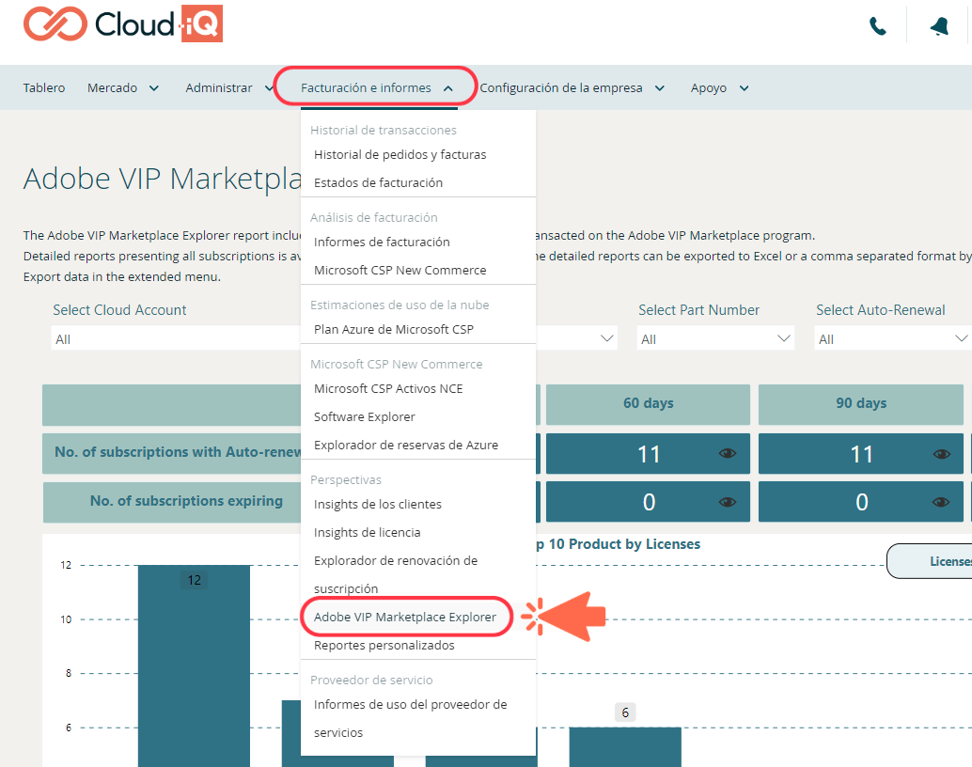This screenshot has height=767, width=972.
Task: Click the chart bar labeled 6
Action: pos(625,746)
